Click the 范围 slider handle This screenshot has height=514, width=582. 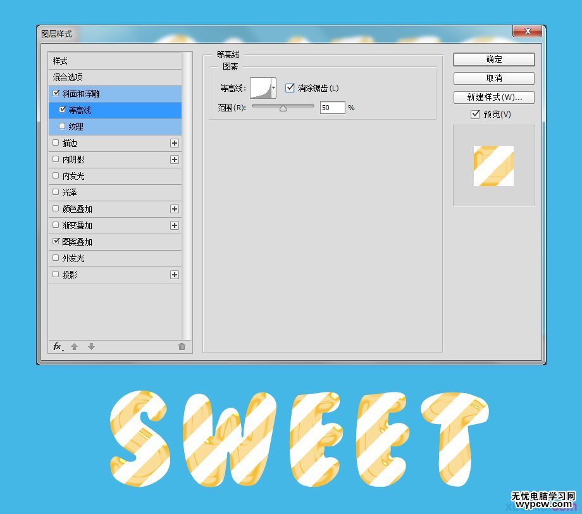(x=283, y=108)
